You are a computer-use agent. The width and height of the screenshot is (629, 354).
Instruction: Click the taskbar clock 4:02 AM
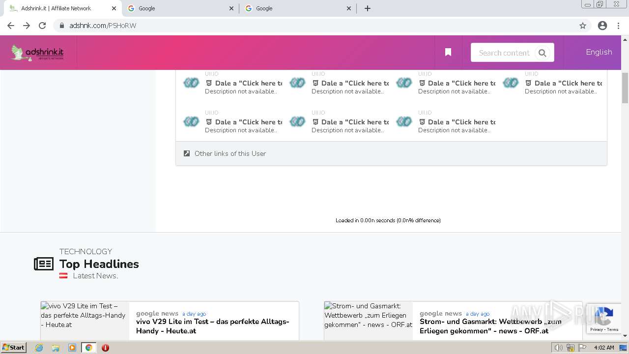point(604,348)
